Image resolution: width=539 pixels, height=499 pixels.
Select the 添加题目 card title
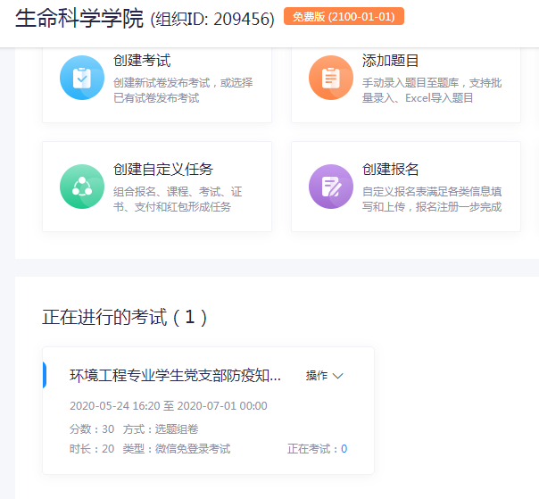click(390, 61)
